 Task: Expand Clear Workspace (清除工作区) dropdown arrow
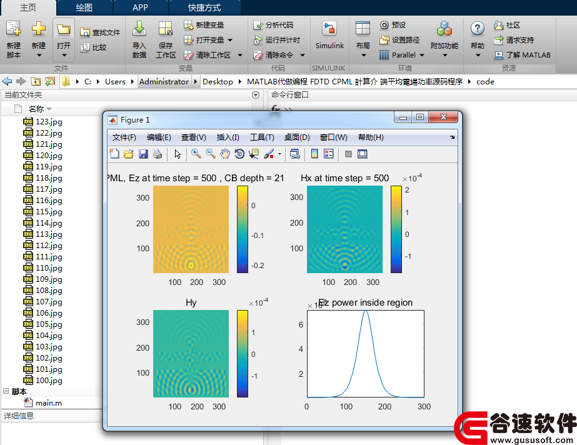(x=240, y=55)
